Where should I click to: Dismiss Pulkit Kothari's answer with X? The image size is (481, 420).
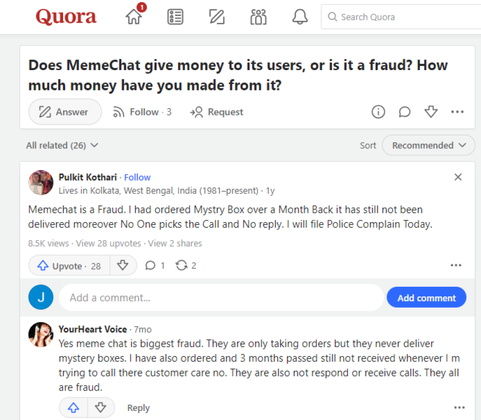coord(458,177)
